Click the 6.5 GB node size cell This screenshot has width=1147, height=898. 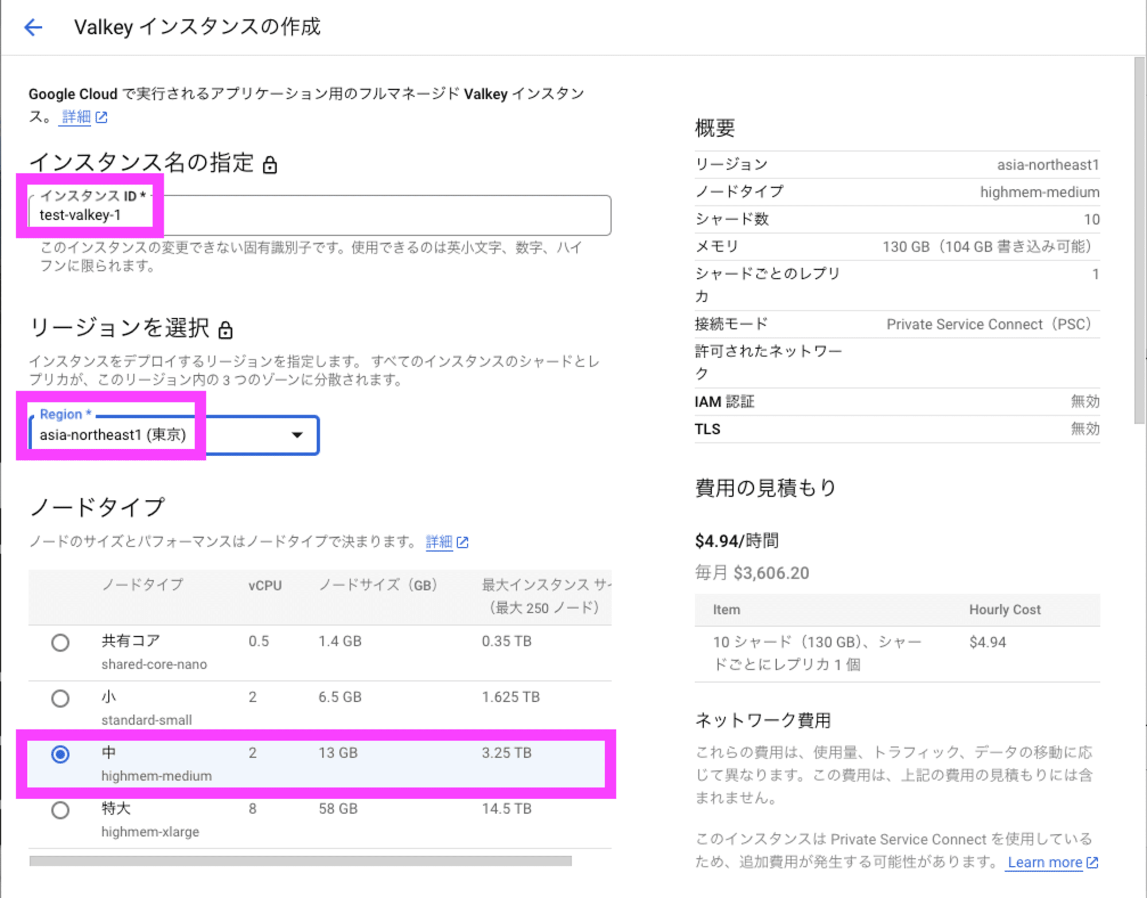pyautogui.click(x=340, y=697)
